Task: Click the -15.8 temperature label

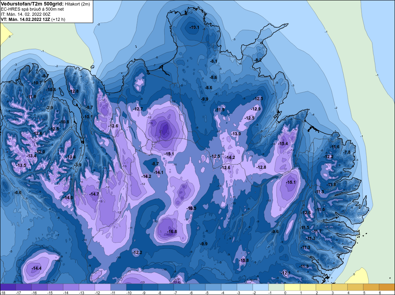Action: [x=244, y=260]
